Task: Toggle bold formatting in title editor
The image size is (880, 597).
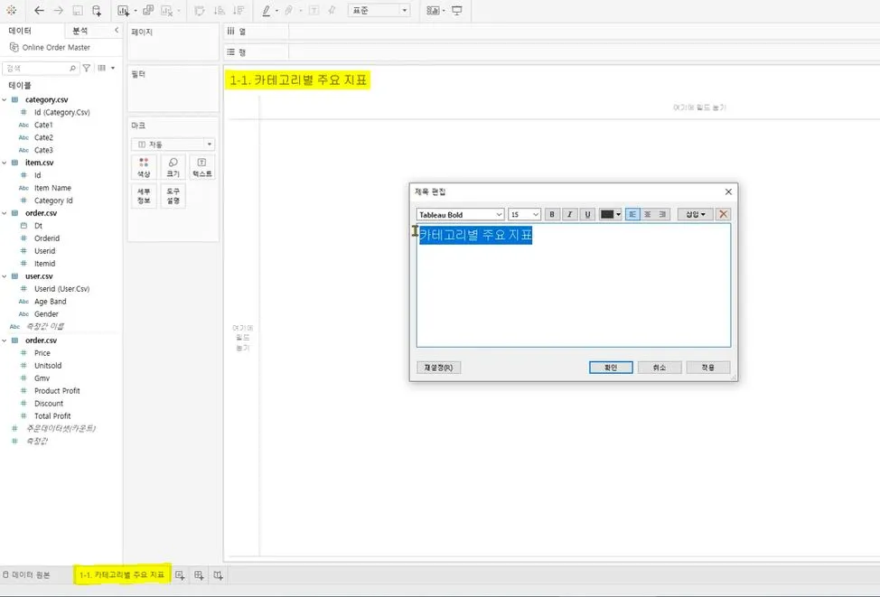Action: point(552,214)
